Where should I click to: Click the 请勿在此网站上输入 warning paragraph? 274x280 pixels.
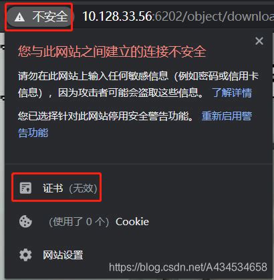[138, 84]
